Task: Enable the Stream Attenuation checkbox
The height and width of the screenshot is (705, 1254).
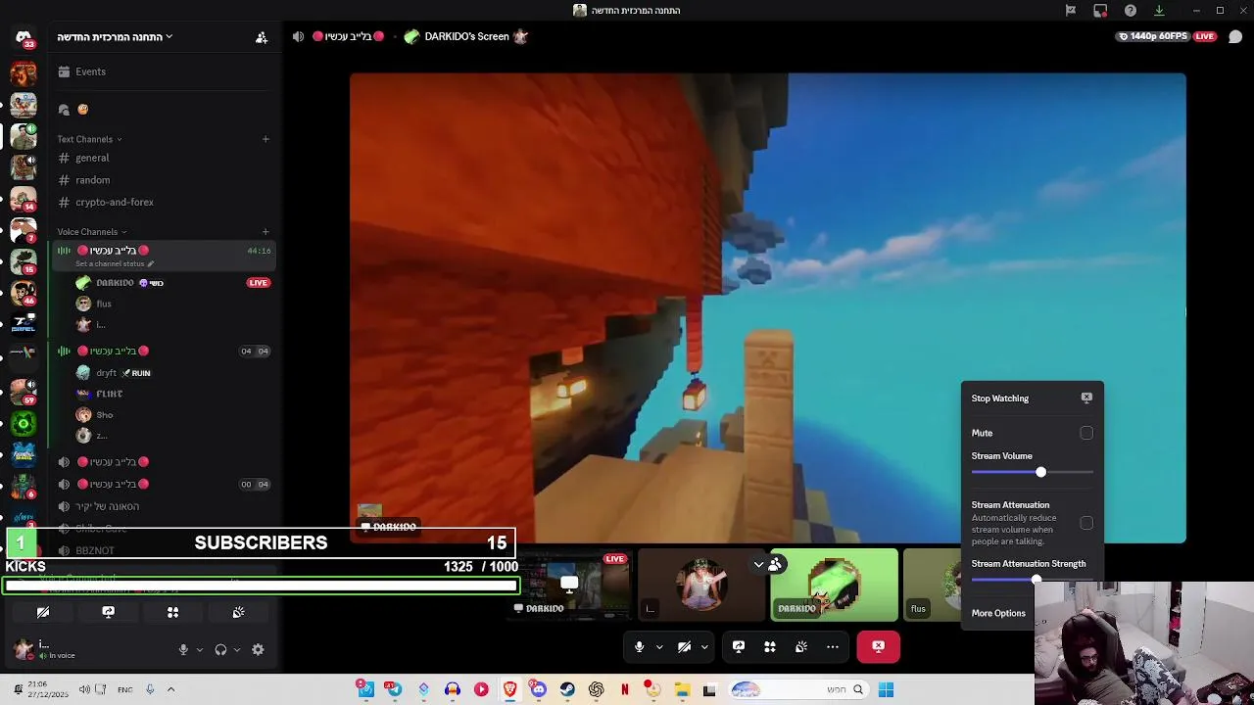Action: [x=1086, y=524]
